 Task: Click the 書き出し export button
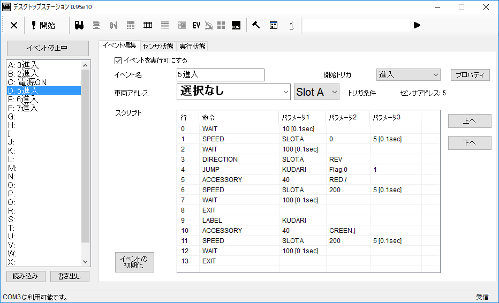click(70, 276)
